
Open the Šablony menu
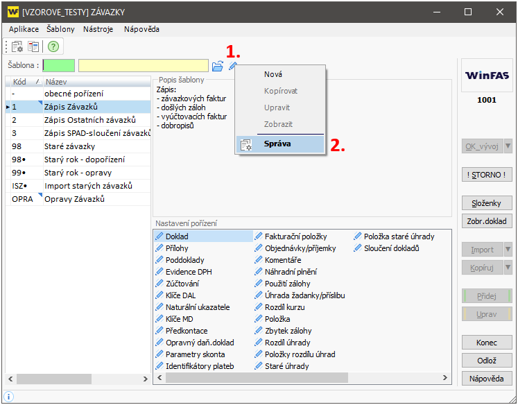tap(60, 29)
